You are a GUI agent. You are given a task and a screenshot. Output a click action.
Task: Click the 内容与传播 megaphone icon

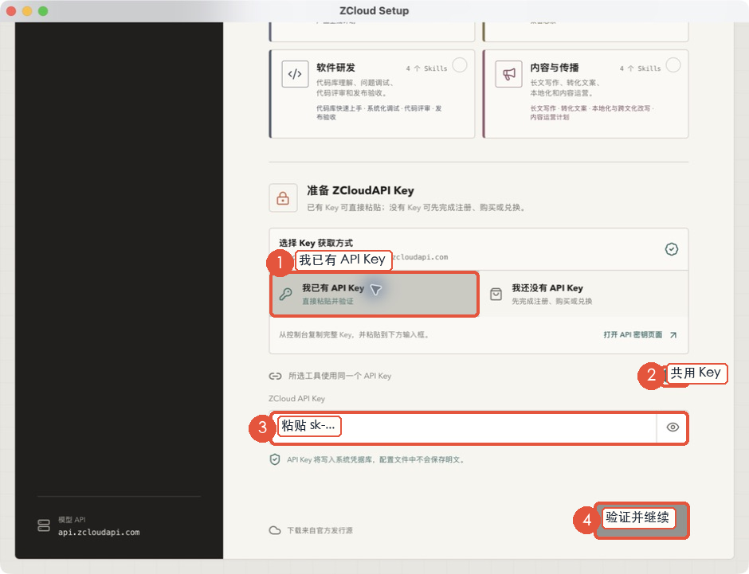point(508,74)
